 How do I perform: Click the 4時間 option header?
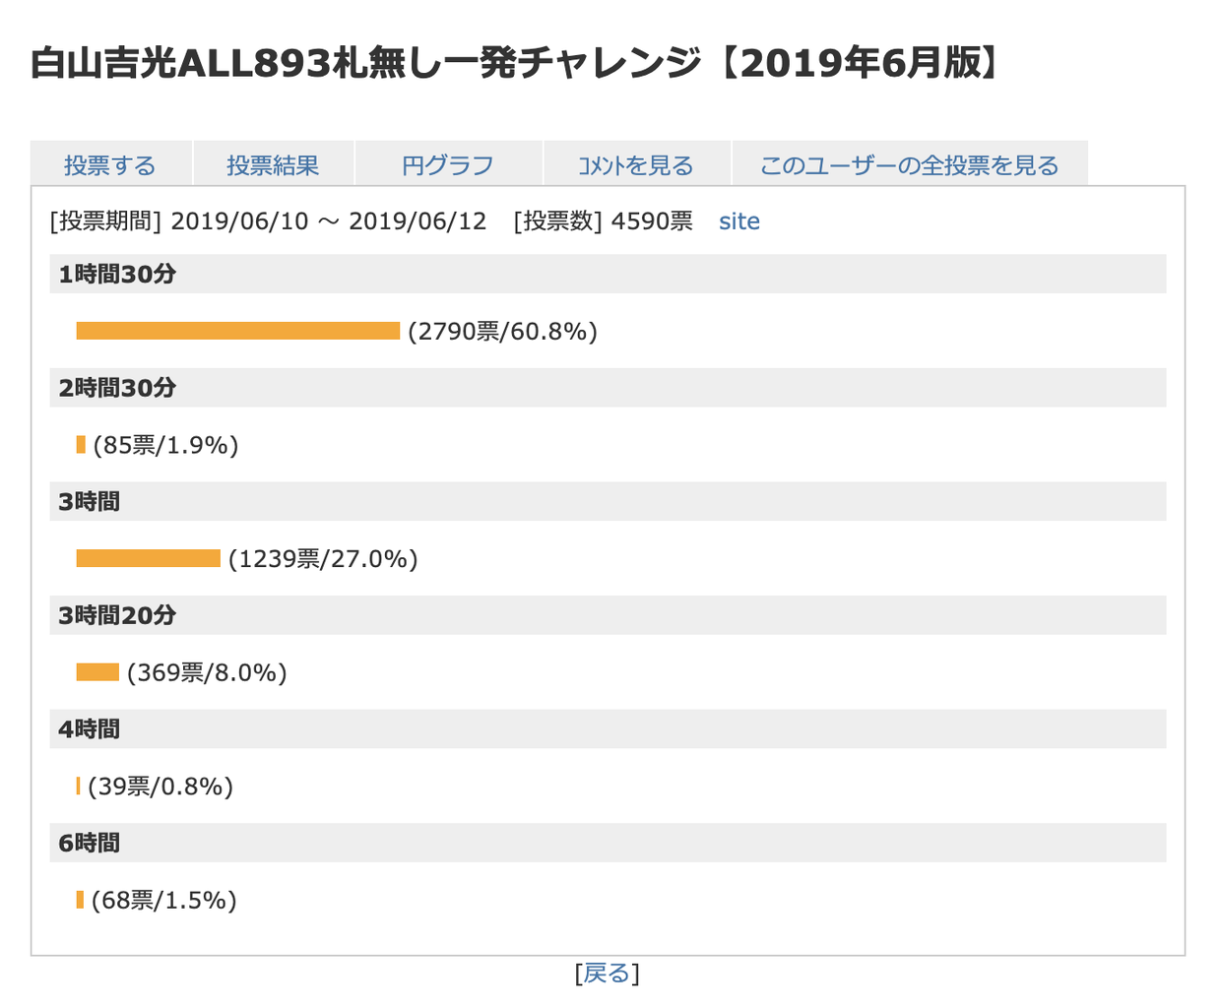[x=89, y=729]
